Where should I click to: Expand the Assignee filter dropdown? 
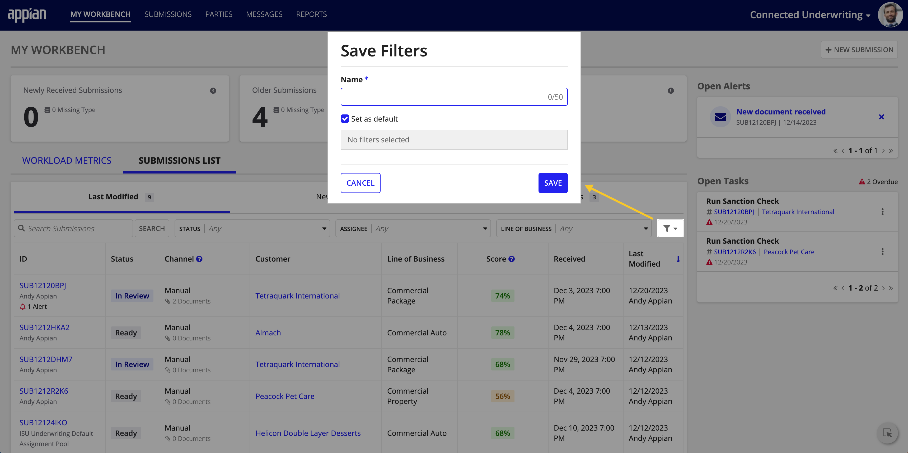413,228
